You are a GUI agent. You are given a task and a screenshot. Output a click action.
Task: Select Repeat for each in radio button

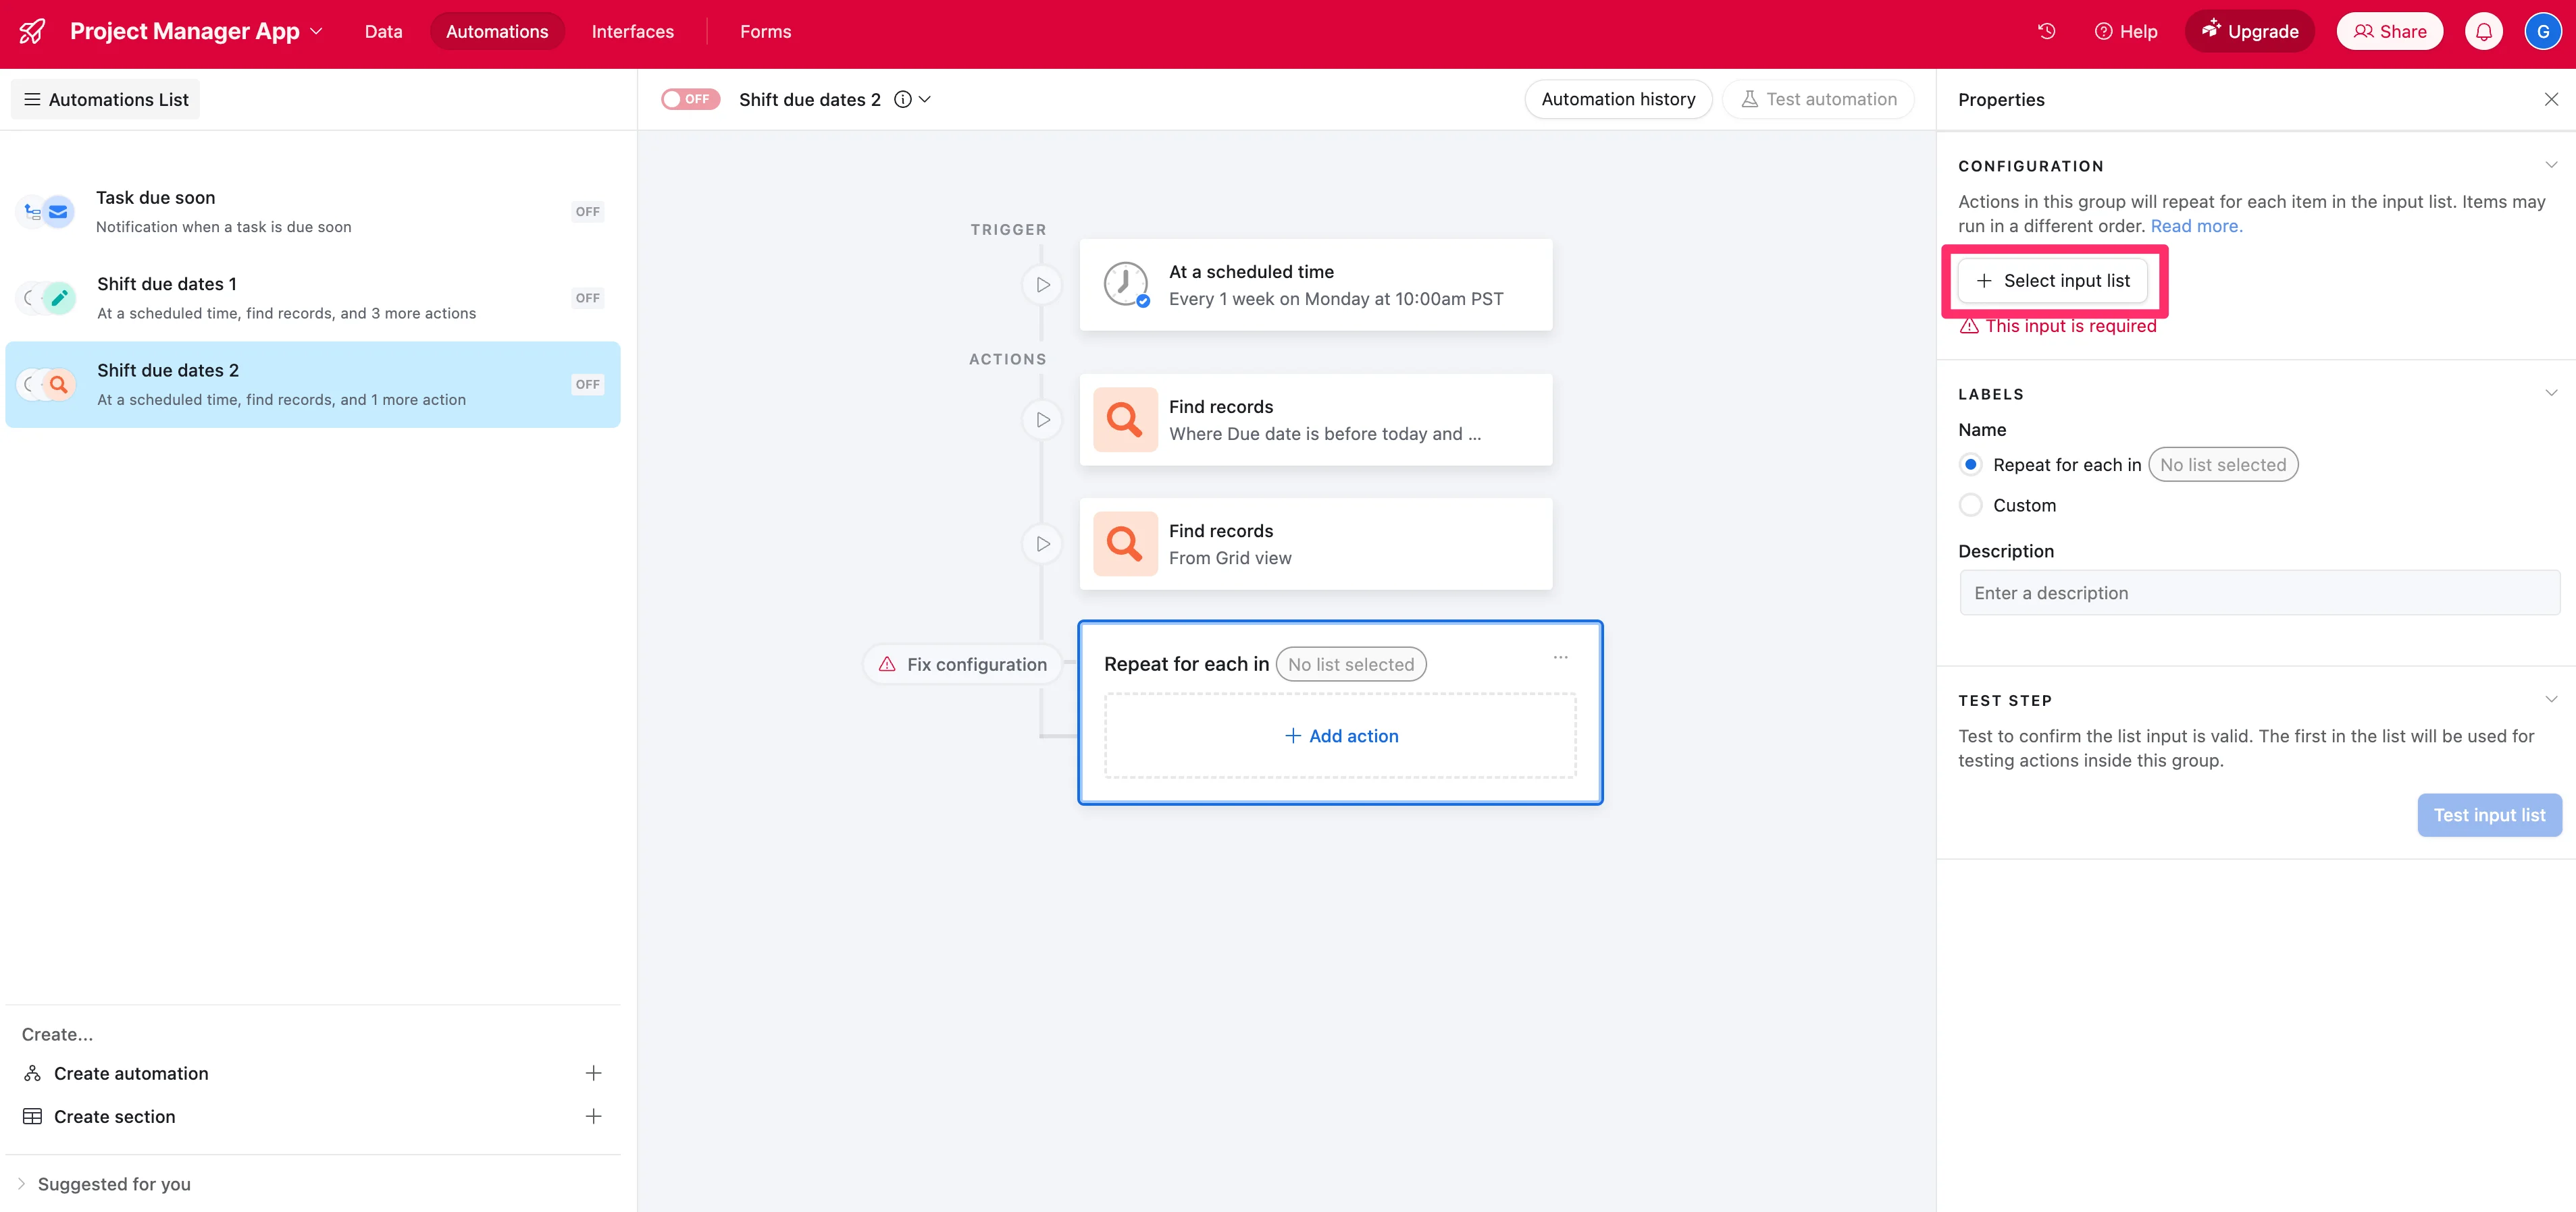click(1970, 464)
